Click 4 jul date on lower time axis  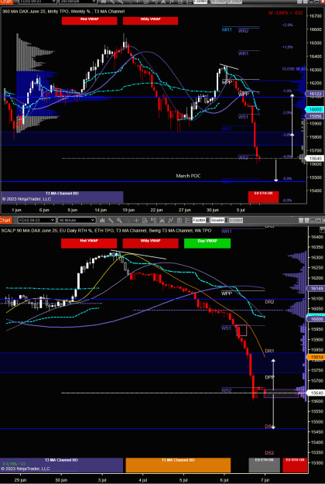(x=142, y=481)
